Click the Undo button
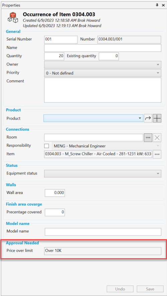The height and width of the screenshot is (296, 167). 120,289
